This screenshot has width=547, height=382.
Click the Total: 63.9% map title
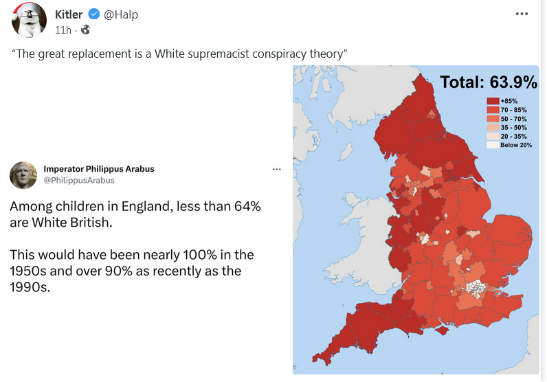pyautogui.click(x=489, y=82)
